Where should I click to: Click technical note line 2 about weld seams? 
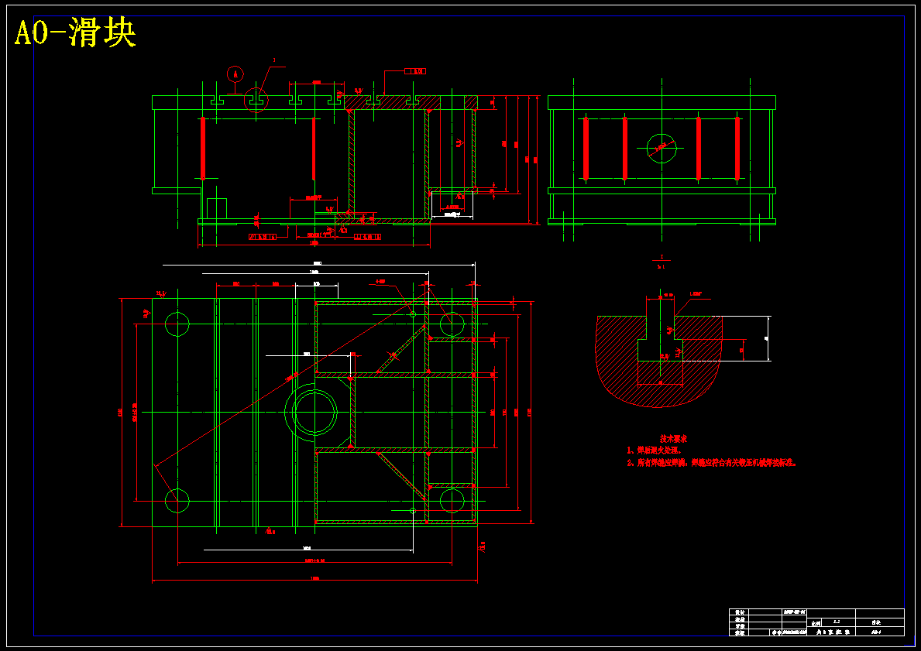click(x=711, y=463)
